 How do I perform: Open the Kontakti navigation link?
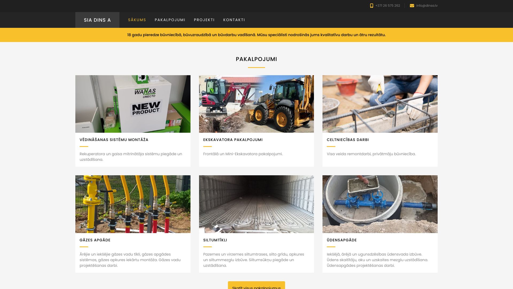[234, 20]
